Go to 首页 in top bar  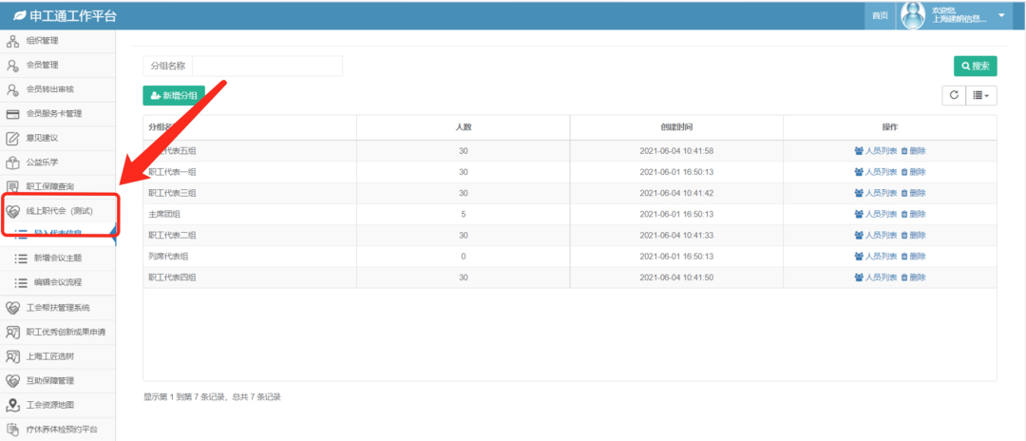click(881, 16)
